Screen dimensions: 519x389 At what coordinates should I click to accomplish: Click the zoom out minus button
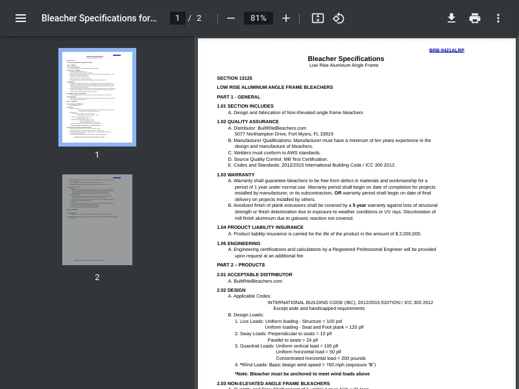[x=231, y=18]
